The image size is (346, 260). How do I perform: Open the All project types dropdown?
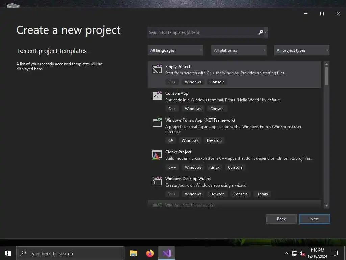[x=302, y=50]
